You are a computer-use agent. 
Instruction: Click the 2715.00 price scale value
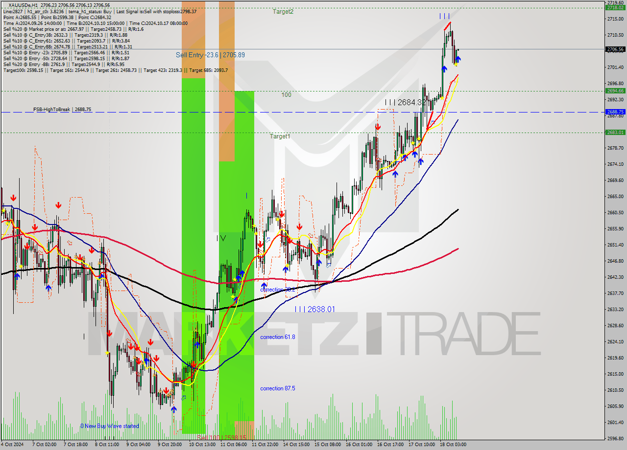(615, 19)
